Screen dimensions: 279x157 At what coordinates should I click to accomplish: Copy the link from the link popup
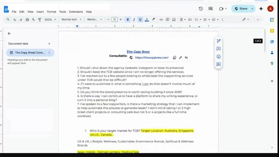point(174,57)
